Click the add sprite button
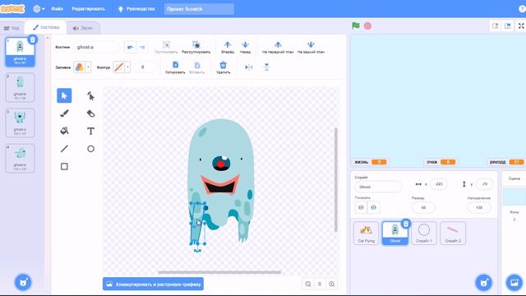Image resolution: width=526 pixels, height=296 pixels. tap(484, 282)
